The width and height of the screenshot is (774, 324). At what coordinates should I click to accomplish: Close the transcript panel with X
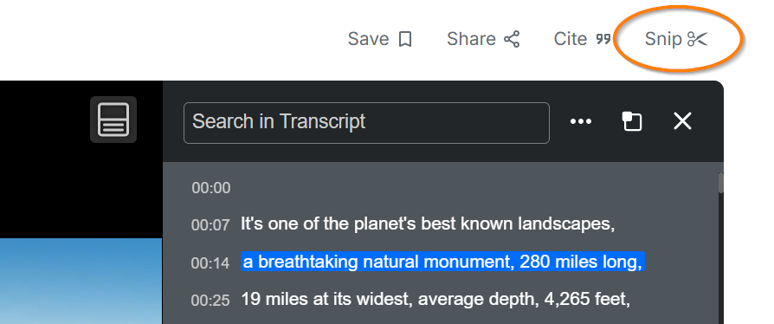pyautogui.click(x=682, y=121)
